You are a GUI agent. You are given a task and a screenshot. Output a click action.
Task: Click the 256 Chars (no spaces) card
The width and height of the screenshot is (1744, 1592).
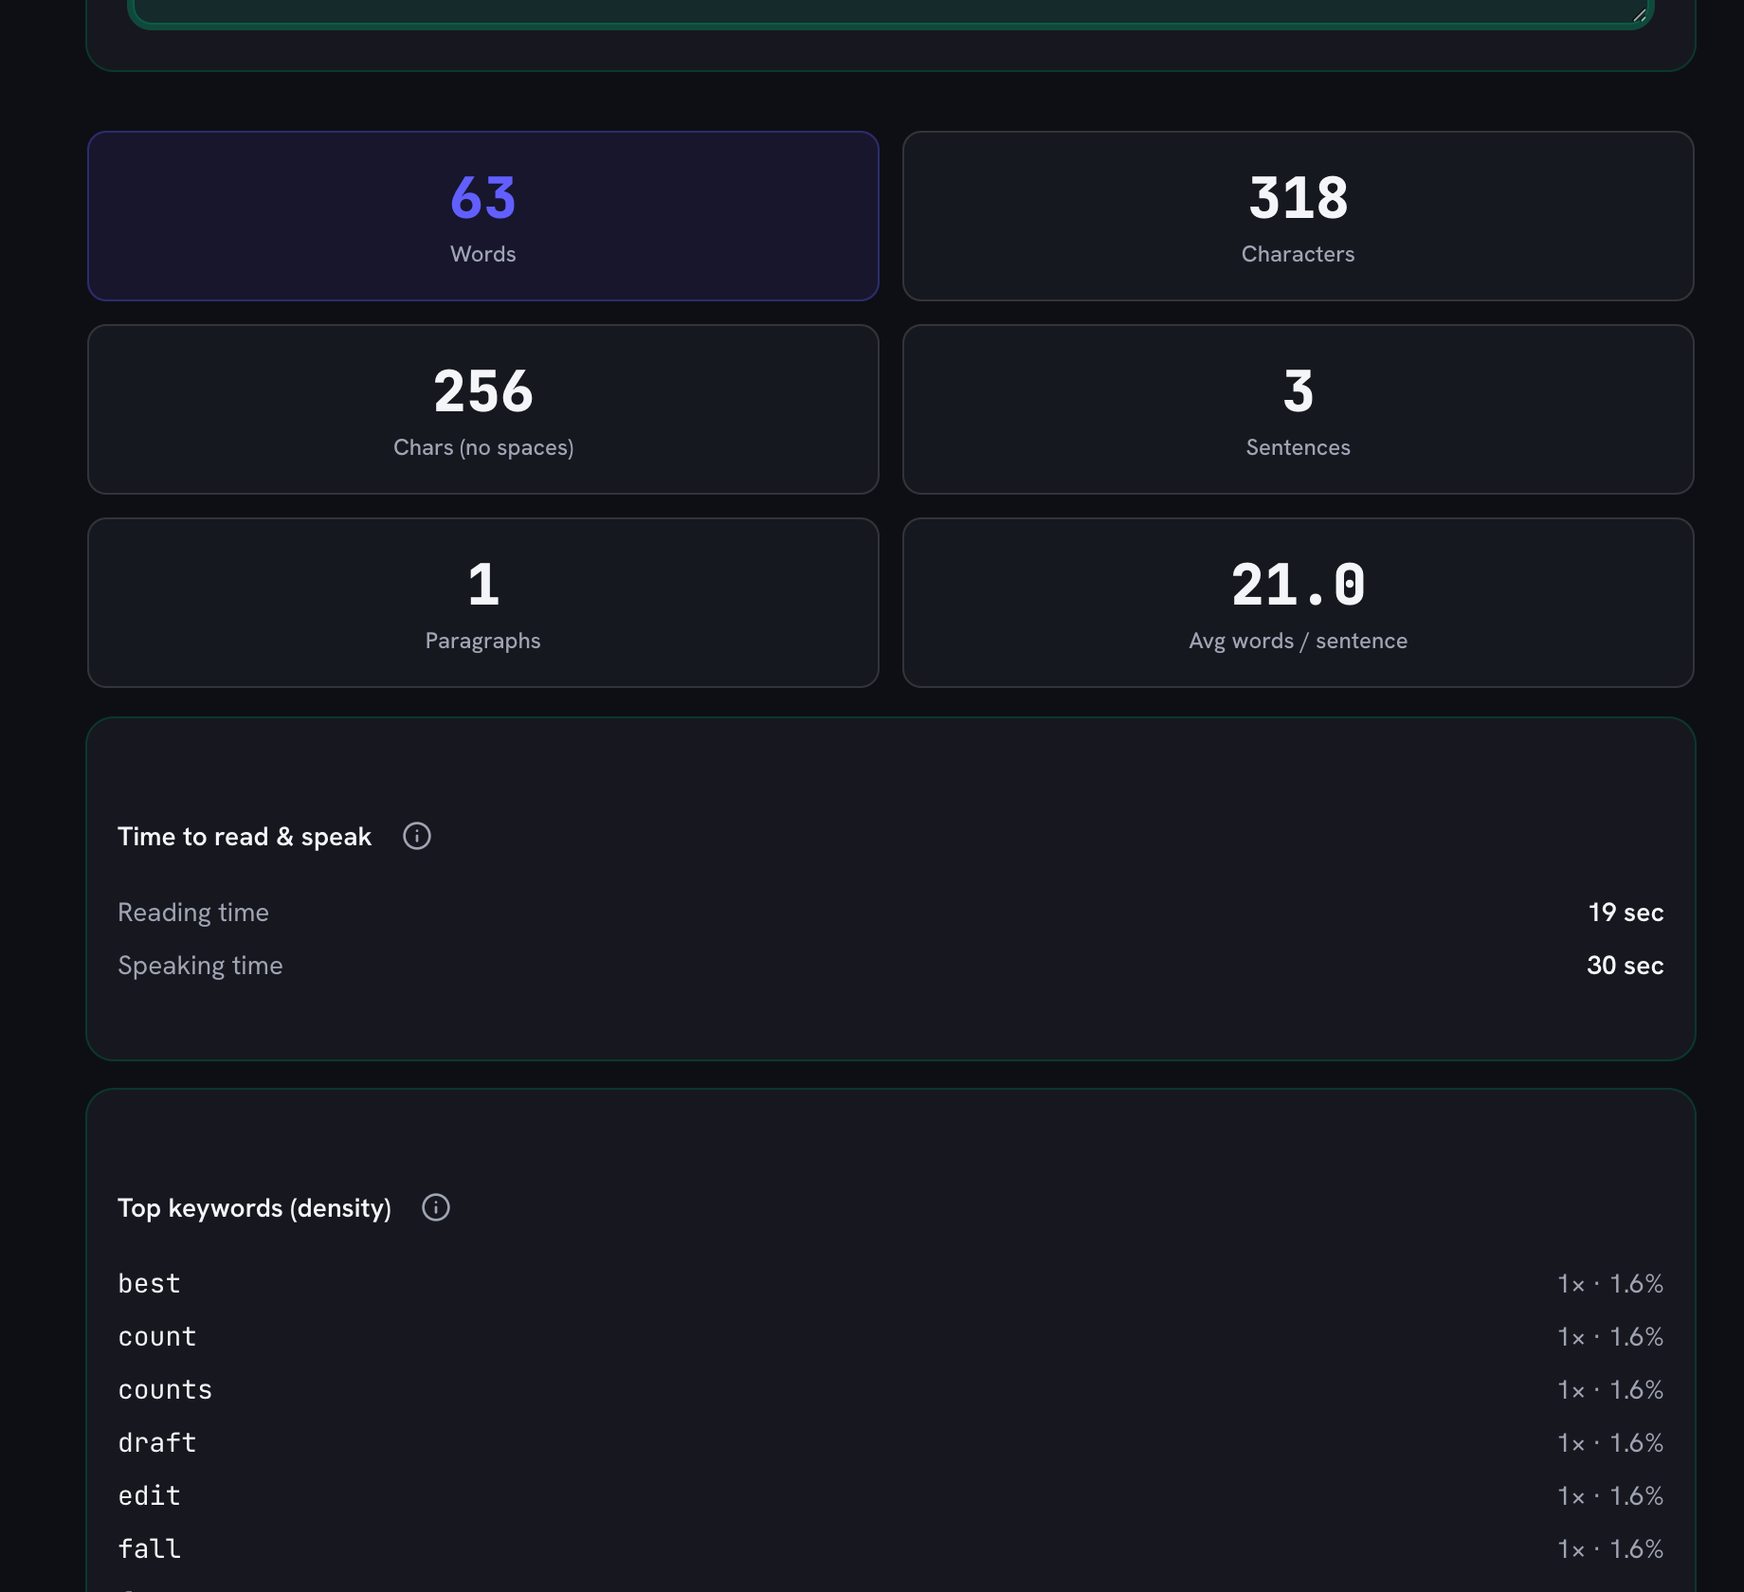483,409
